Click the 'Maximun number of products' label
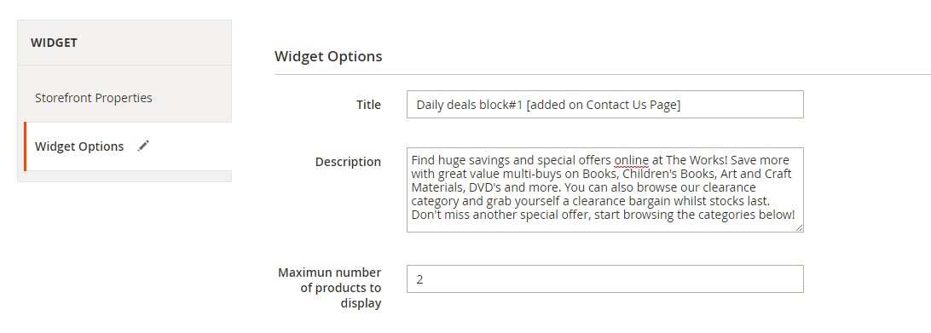 point(330,288)
